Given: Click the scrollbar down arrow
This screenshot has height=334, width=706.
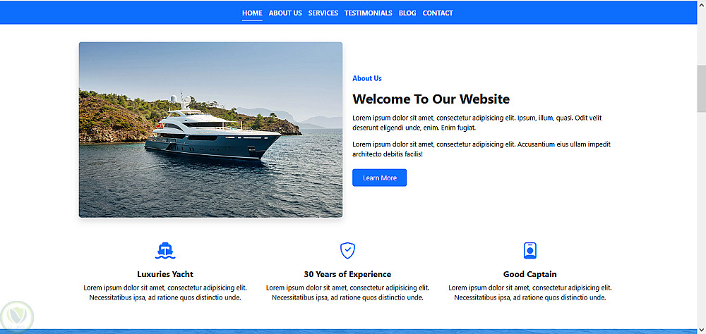Looking at the screenshot, I should (701, 329).
